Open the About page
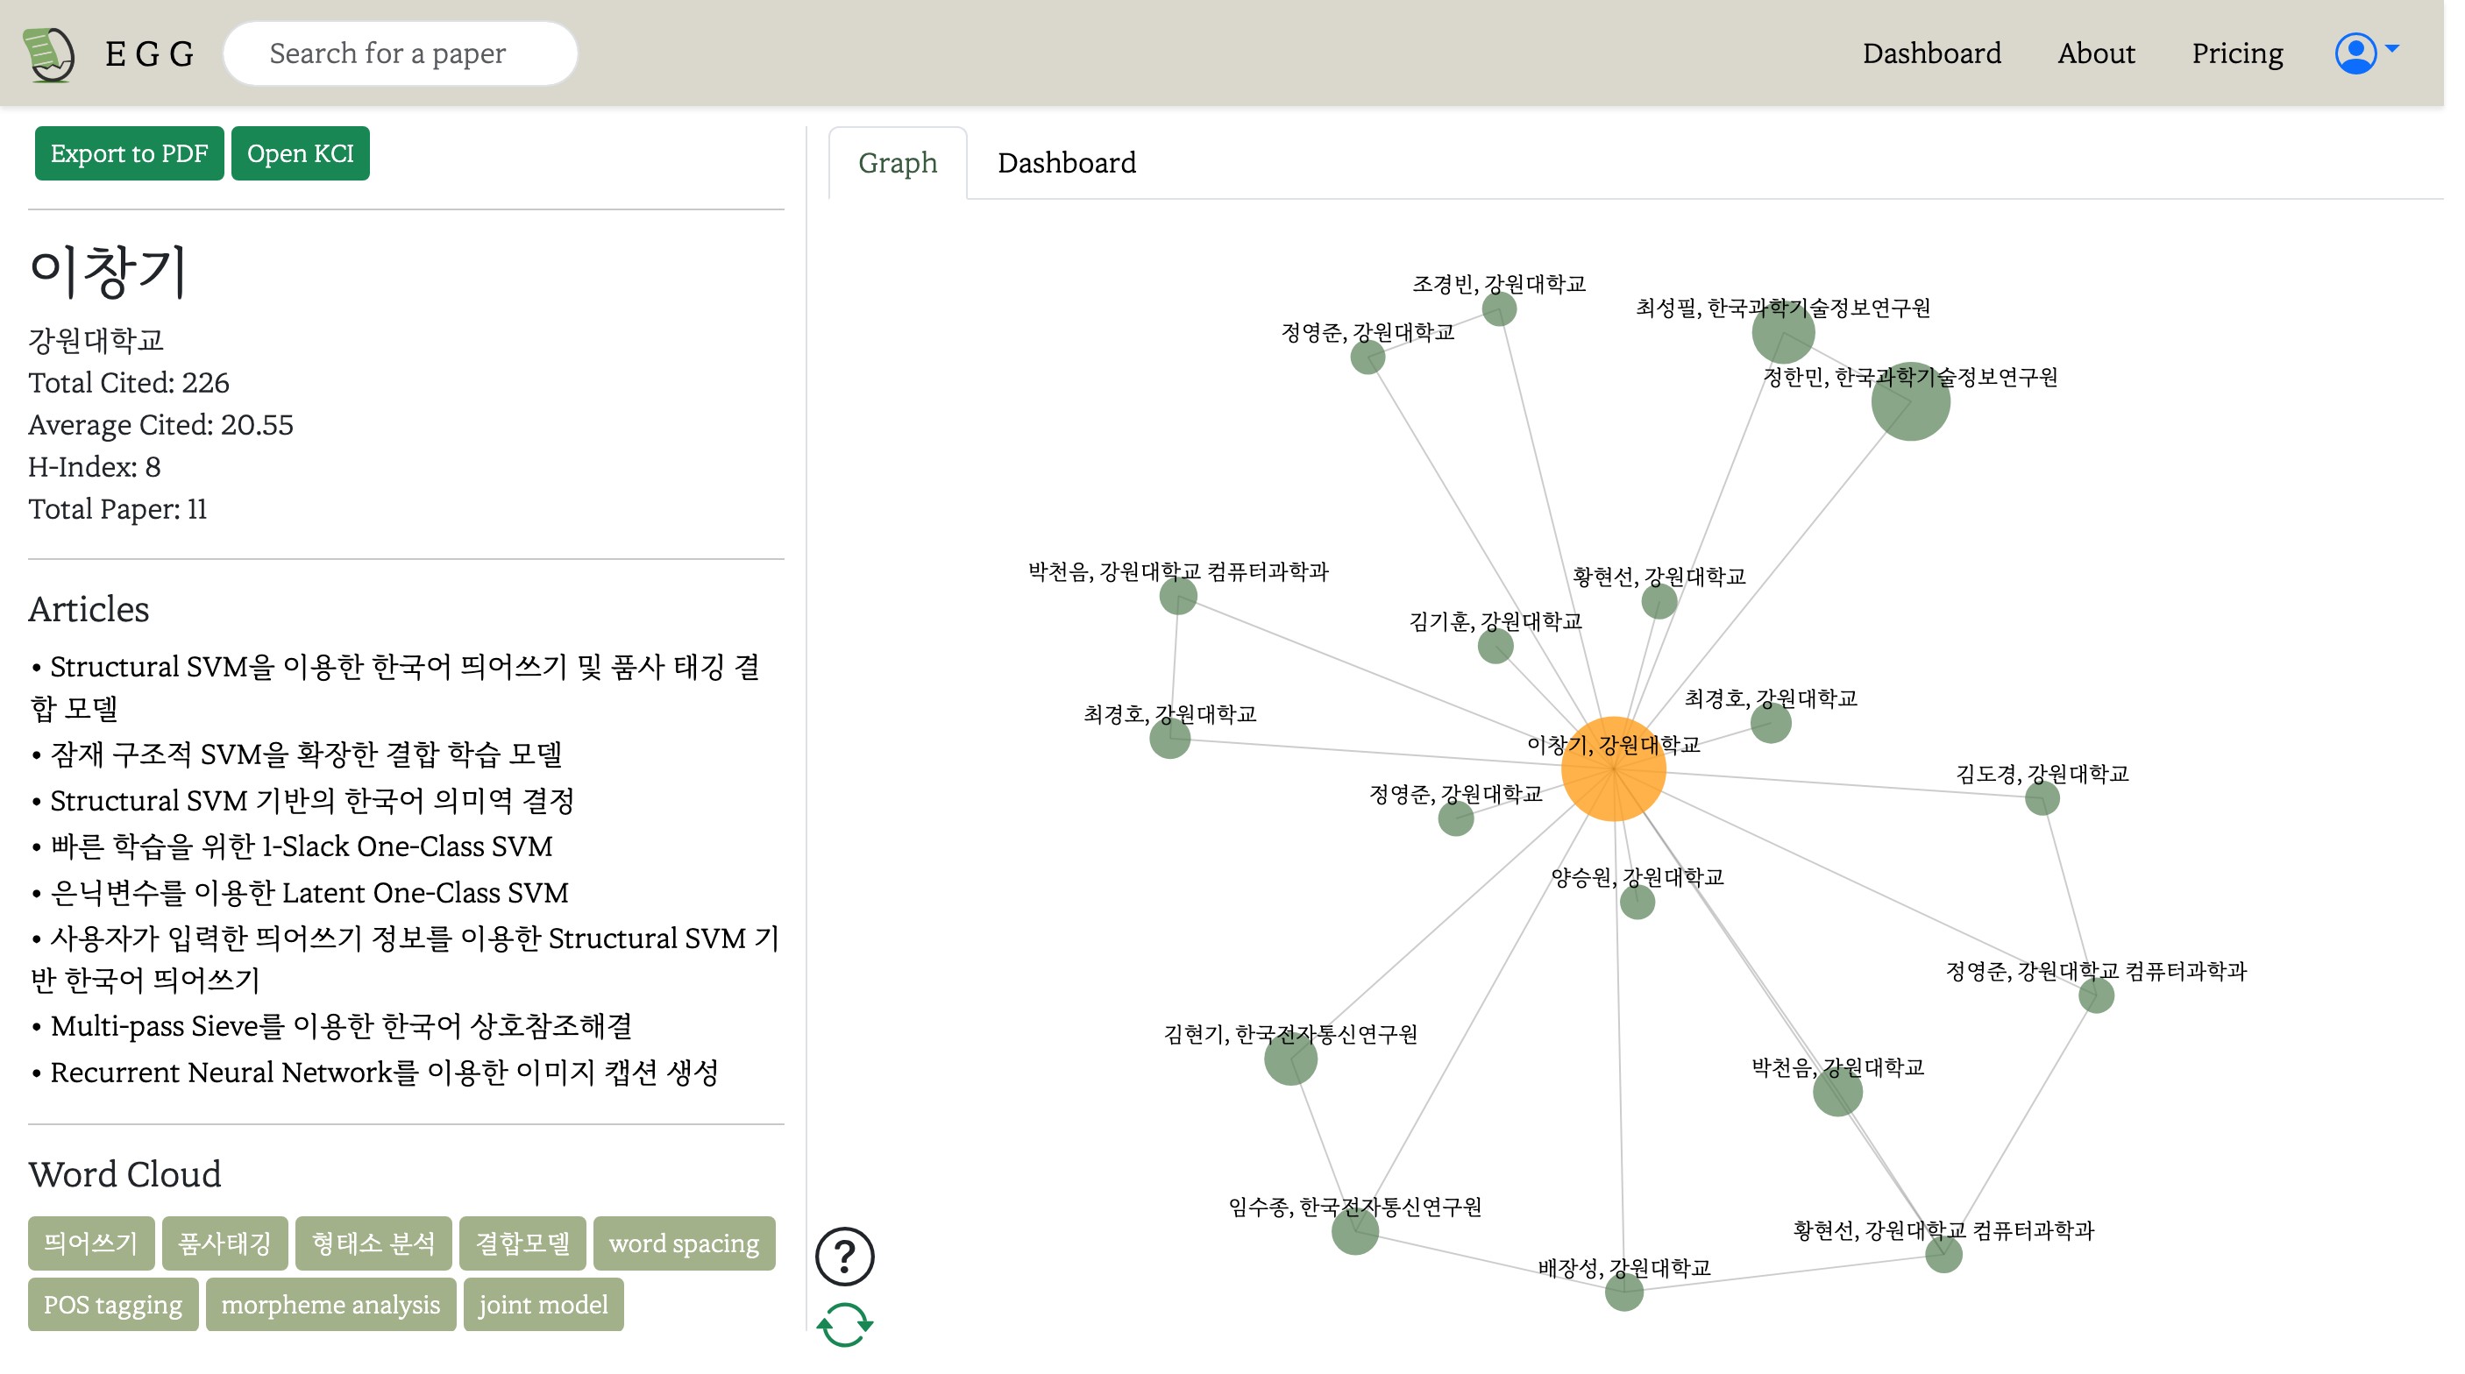The image size is (2465, 1374). [2096, 53]
